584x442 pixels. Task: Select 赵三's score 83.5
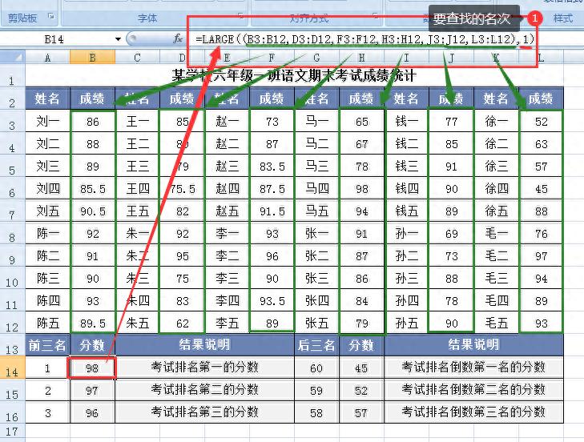(x=272, y=166)
